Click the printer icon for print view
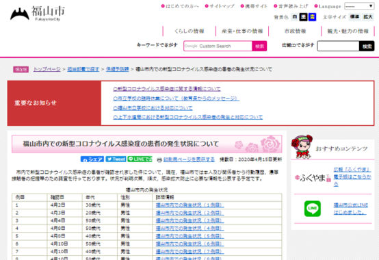The width and height of the screenshot is (379, 260). [159, 159]
